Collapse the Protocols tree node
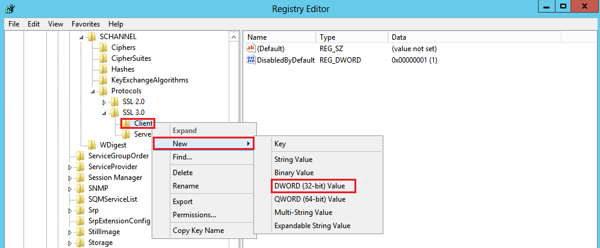 click(93, 91)
